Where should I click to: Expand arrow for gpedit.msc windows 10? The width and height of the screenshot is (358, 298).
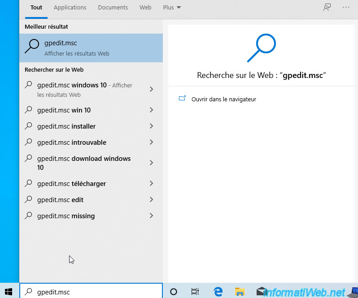click(151, 90)
